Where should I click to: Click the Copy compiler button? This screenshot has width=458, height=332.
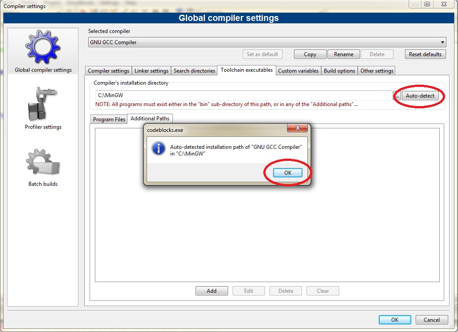point(310,54)
